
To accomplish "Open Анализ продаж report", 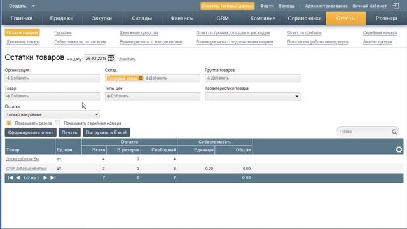I will [378, 42].
